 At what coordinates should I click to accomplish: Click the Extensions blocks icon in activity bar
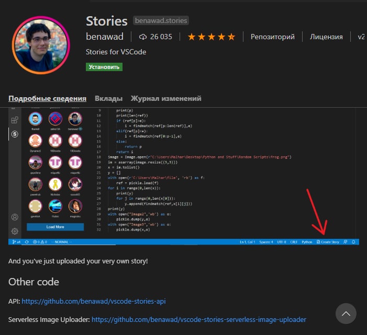15,120
